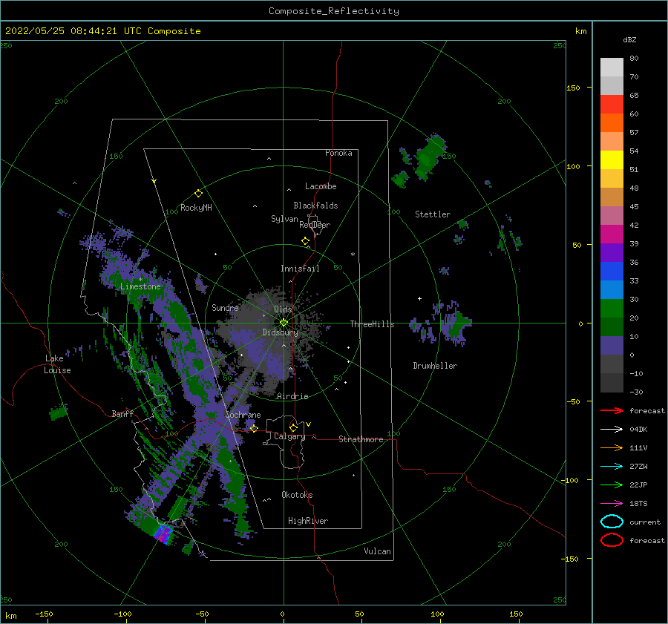Click the red forecast ellipse legend icon

point(612,540)
